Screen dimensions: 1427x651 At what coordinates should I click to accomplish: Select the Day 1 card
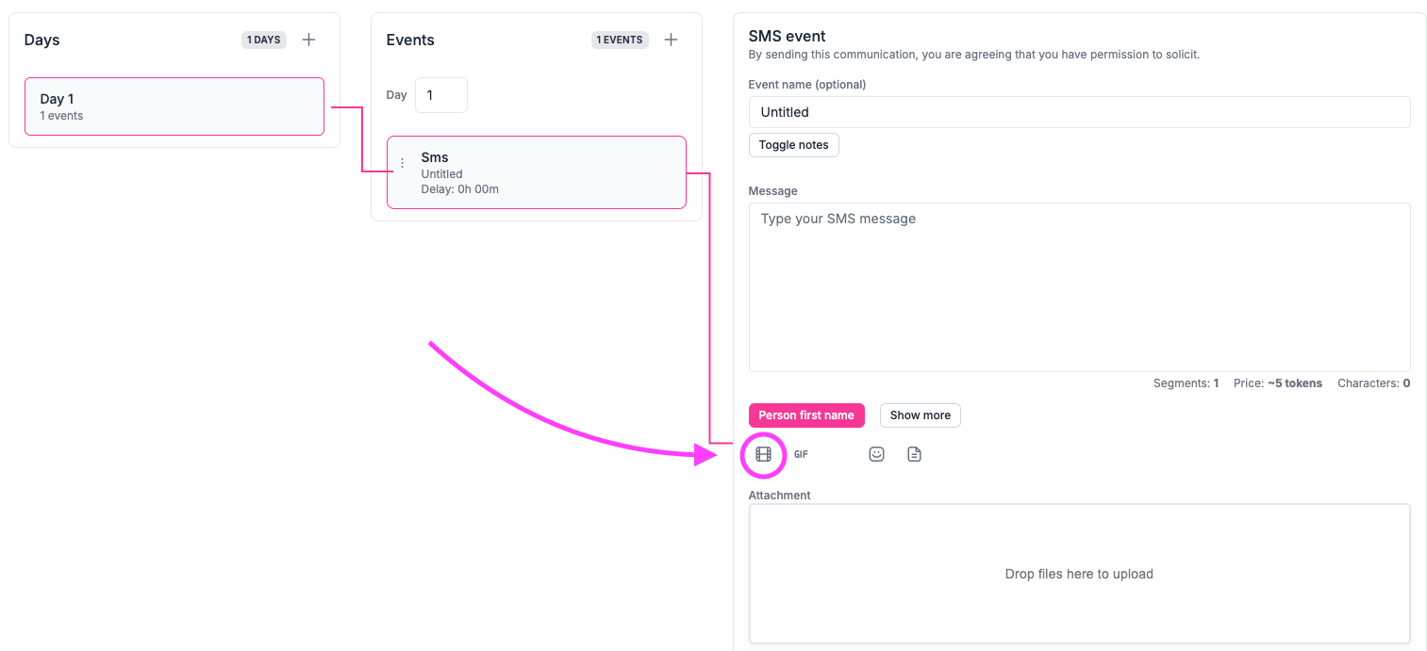tap(174, 106)
